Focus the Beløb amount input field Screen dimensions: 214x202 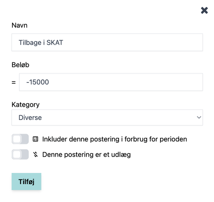111,82
